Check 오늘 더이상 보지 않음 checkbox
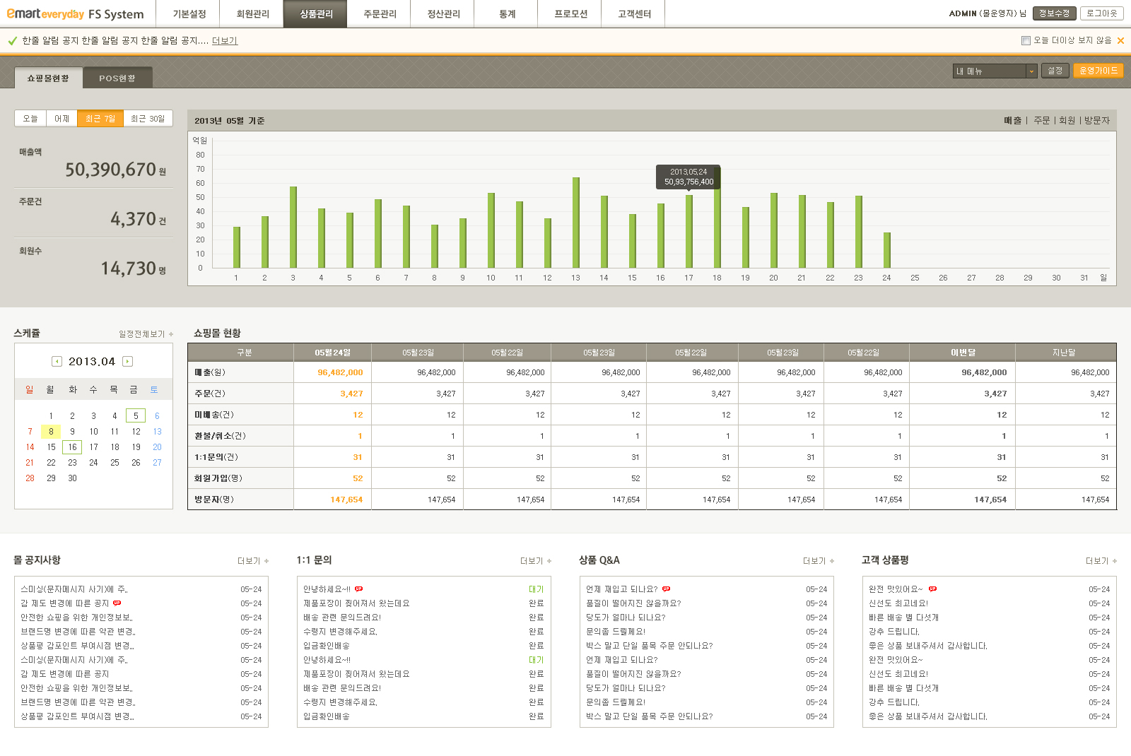Screen dimensions: 1131x756 point(1026,41)
